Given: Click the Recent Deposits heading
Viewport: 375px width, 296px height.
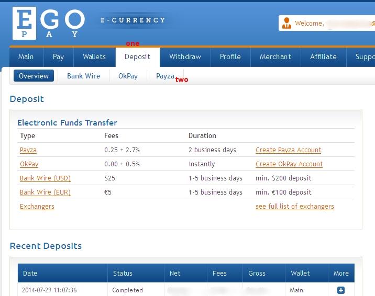Looking at the screenshot, I should (46, 246).
